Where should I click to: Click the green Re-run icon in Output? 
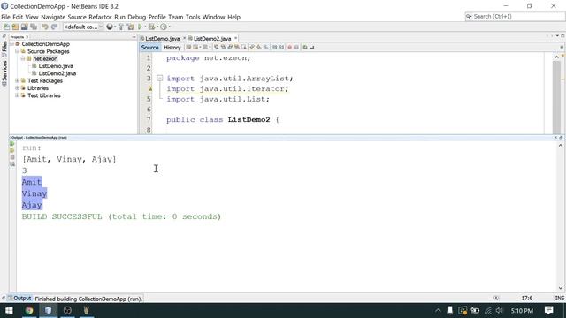point(11,144)
